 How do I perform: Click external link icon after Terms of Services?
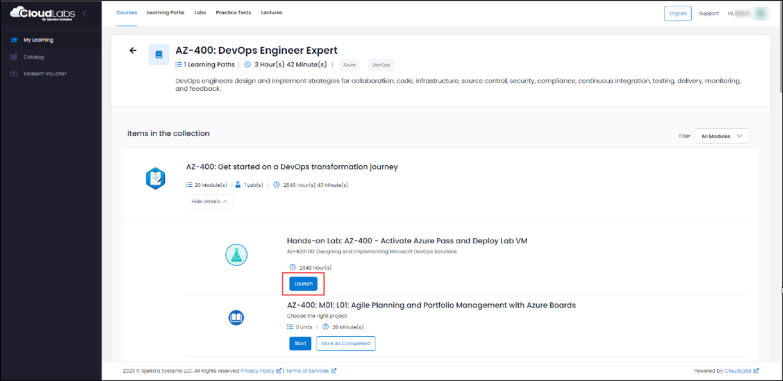[333, 371]
